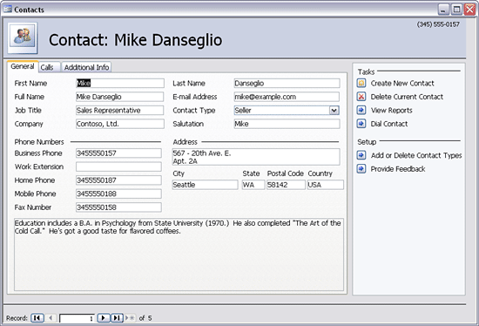Click the Dial Contact arrow icon
Image resolution: width=479 pixels, height=326 pixels.
(x=361, y=124)
